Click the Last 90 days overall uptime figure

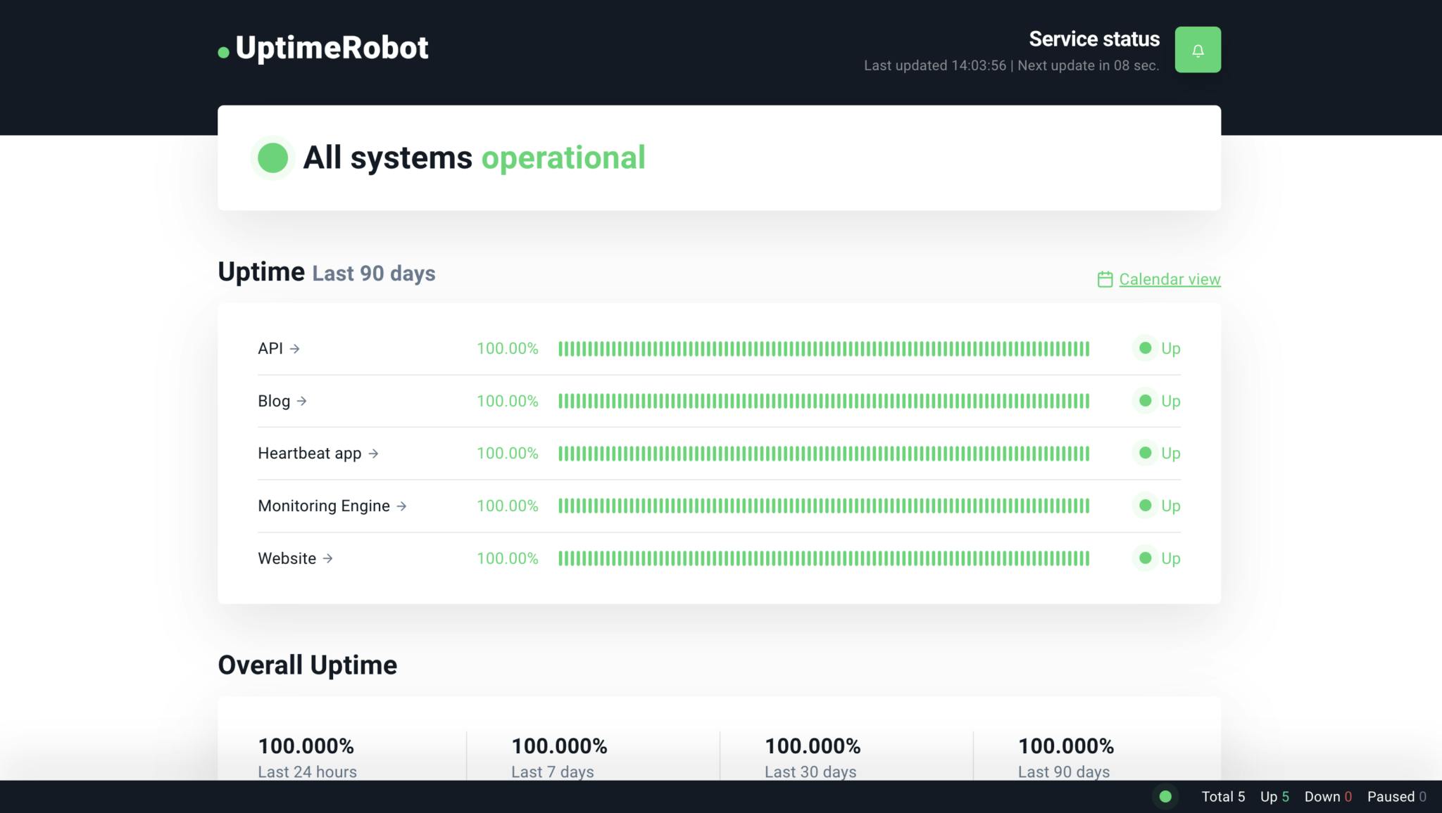click(1066, 745)
